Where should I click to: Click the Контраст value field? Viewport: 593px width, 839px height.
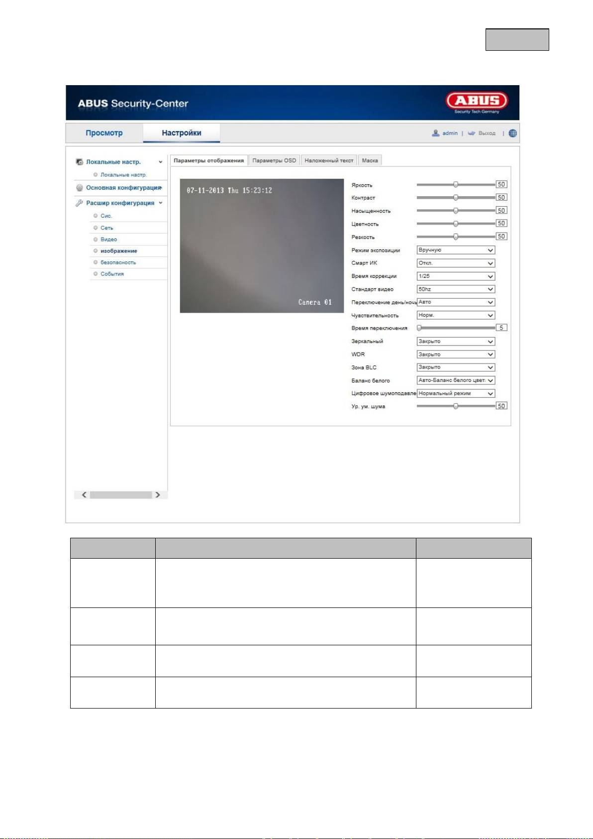pyautogui.click(x=501, y=198)
